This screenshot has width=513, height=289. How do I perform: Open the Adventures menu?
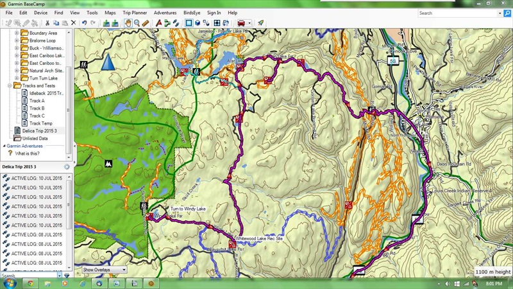click(x=165, y=13)
